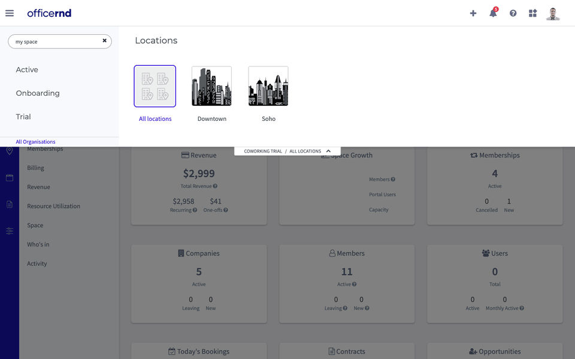The width and height of the screenshot is (575, 359).
Task: Click the Total Revenue help icon
Action: 215,186
